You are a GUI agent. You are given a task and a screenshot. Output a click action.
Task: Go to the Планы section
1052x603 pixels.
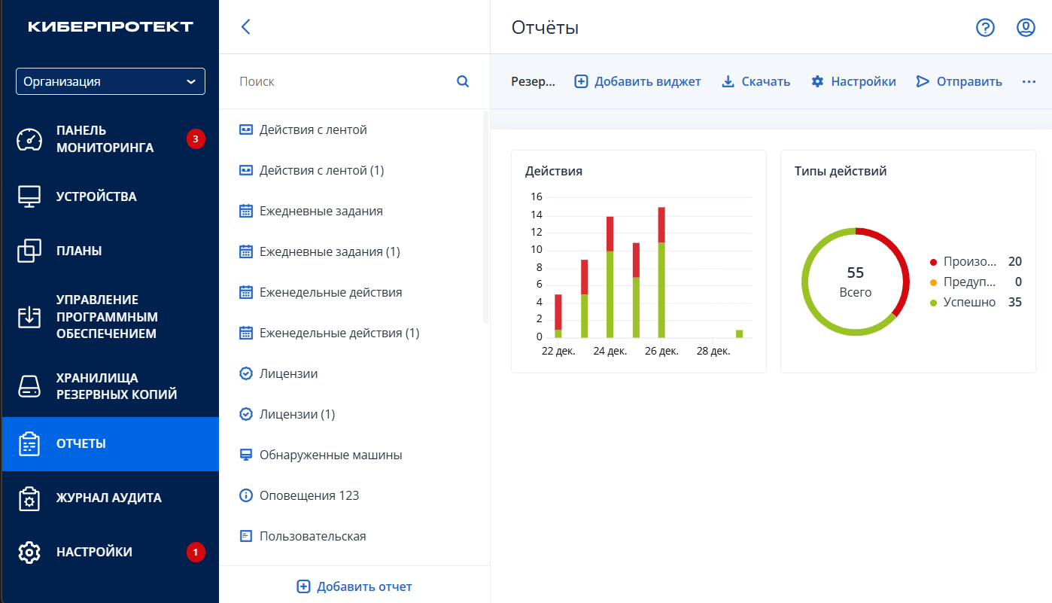(111, 251)
